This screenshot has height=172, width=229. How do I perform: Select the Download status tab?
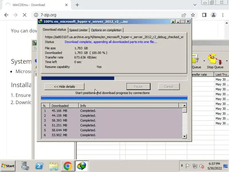[x=54, y=30]
